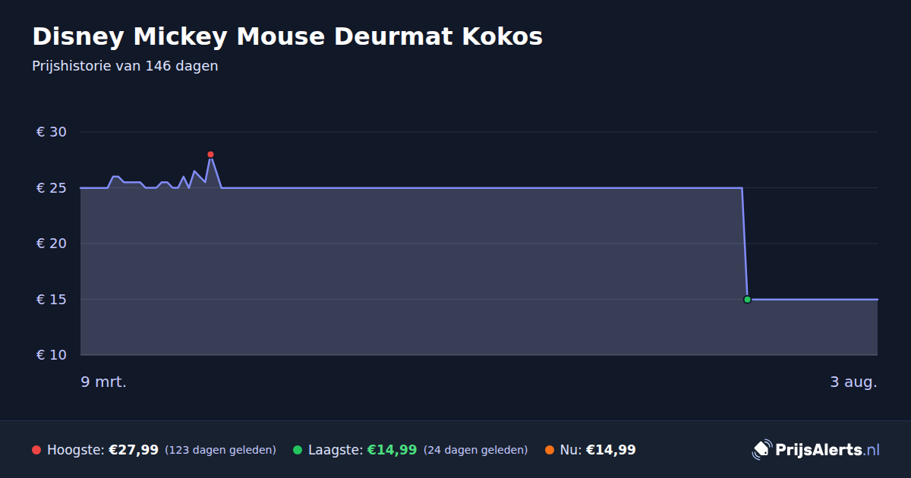
Task: Click the 123 dagen geleden text
Action: pos(220,450)
